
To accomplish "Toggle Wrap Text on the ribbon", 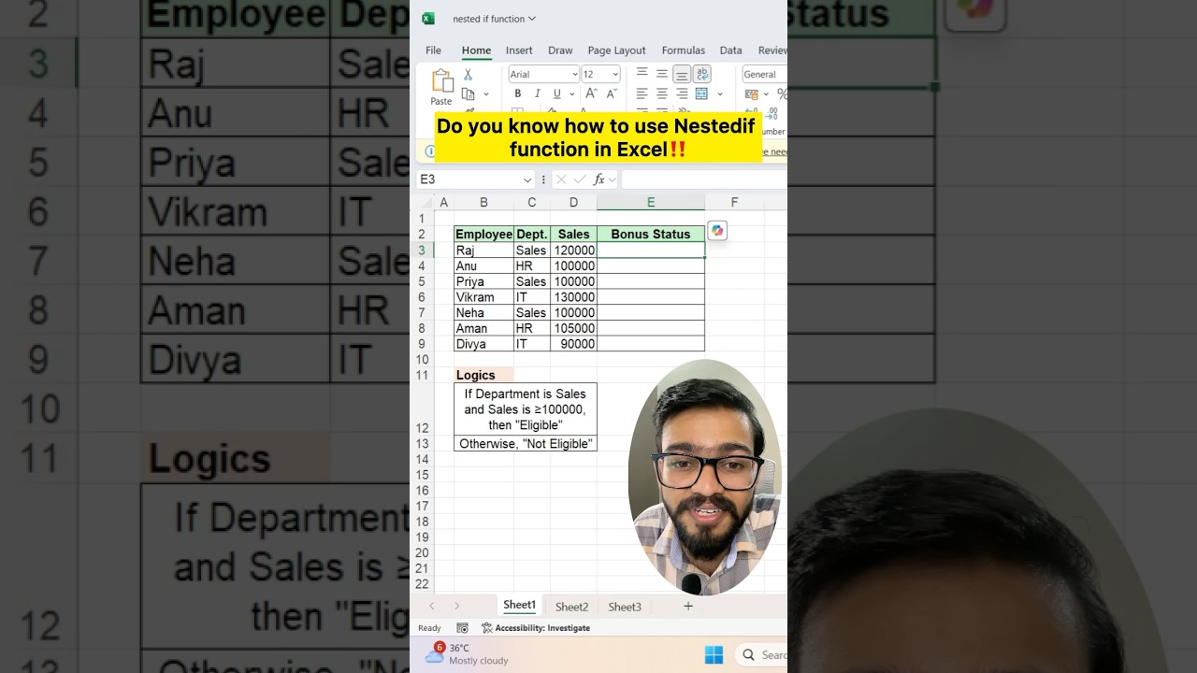I will [x=702, y=74].
